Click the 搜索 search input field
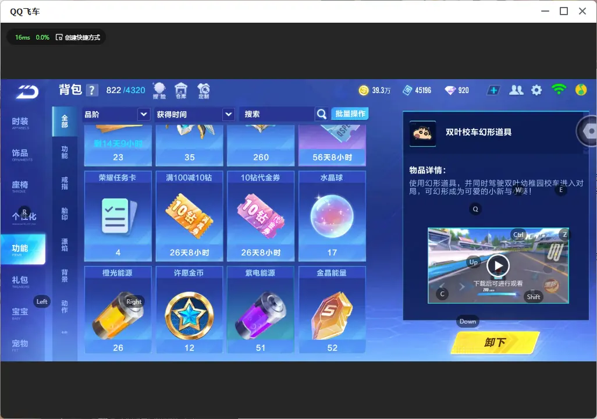The image size is (597, 419). point(277,114)
